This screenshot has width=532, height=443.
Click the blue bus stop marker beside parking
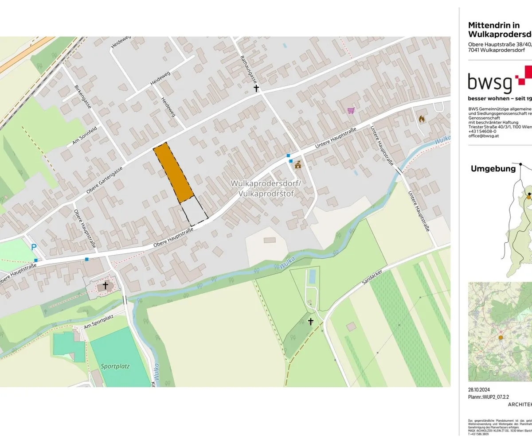coord(36,260)
